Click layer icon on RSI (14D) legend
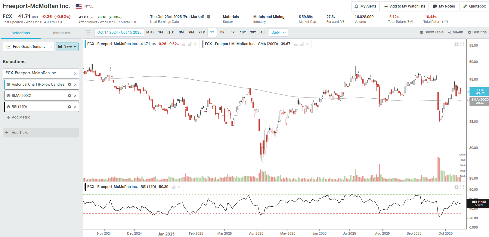 174,187
